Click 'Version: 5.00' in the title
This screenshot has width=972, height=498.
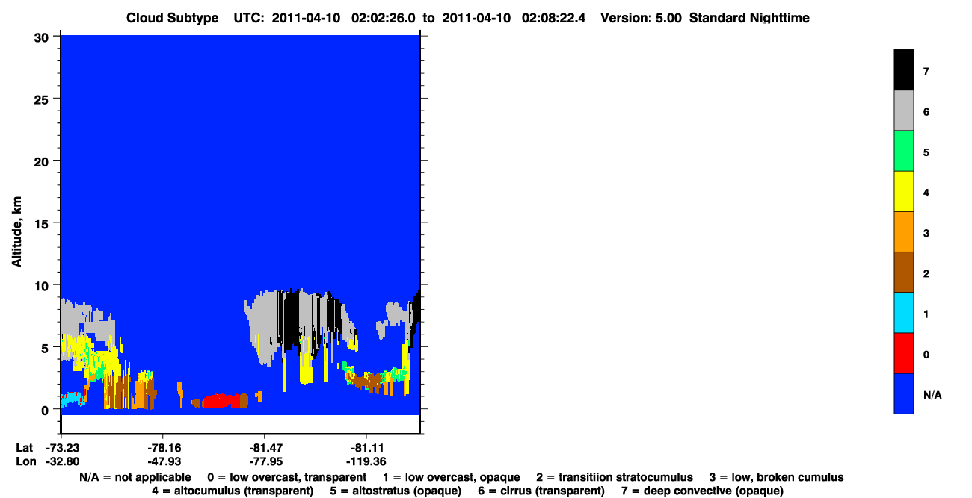point(641,18)
